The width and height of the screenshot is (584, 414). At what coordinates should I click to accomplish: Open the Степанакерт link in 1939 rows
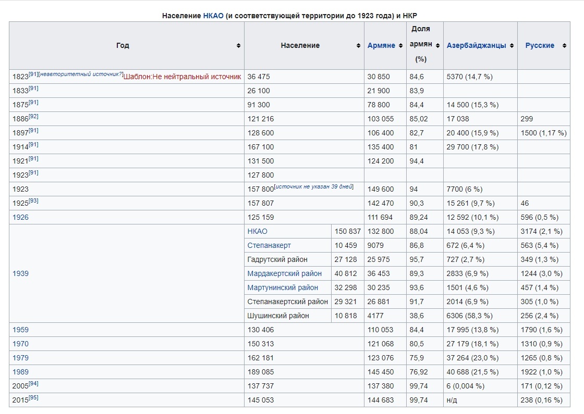[x=269, y=245]
